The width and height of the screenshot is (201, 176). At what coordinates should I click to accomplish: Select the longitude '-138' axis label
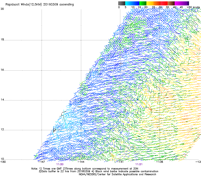(x=160, y=162)
